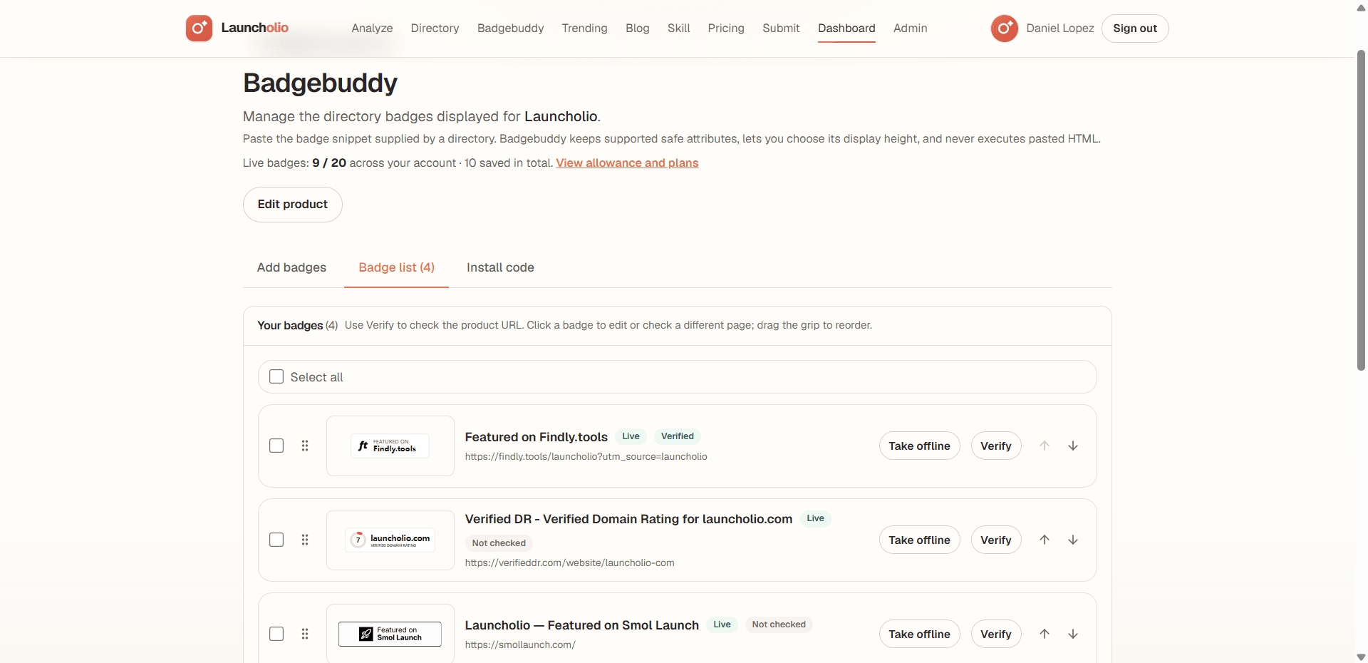Move Smol Launch badge up
The image size is (1368, 663).
point(1045,634)
